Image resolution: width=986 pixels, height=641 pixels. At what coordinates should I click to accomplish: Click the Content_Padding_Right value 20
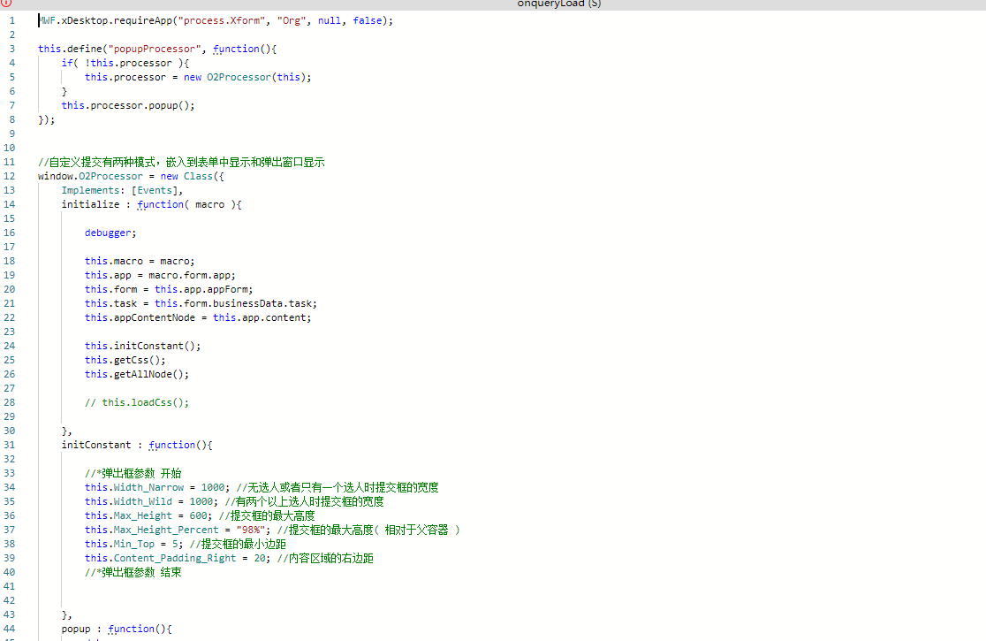259,558
